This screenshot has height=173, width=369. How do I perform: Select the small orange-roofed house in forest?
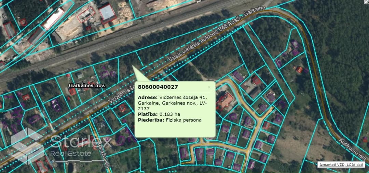pyautogui.click(x=299, y=69)
